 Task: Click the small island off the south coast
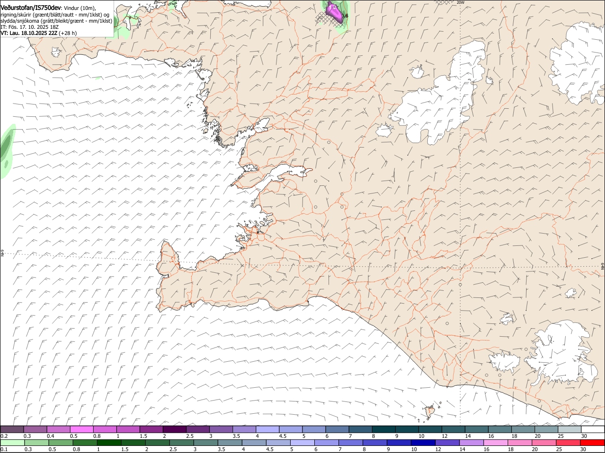click(430, 413)
